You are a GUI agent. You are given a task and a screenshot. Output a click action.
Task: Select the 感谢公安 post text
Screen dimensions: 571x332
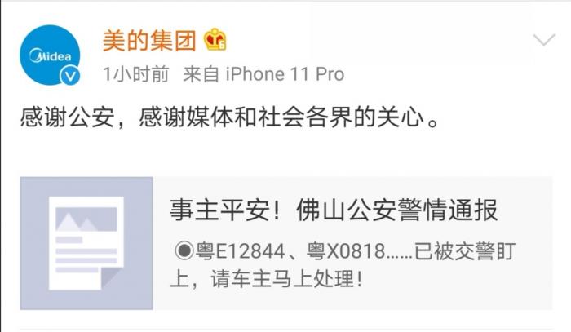click(x=67, y=117)
